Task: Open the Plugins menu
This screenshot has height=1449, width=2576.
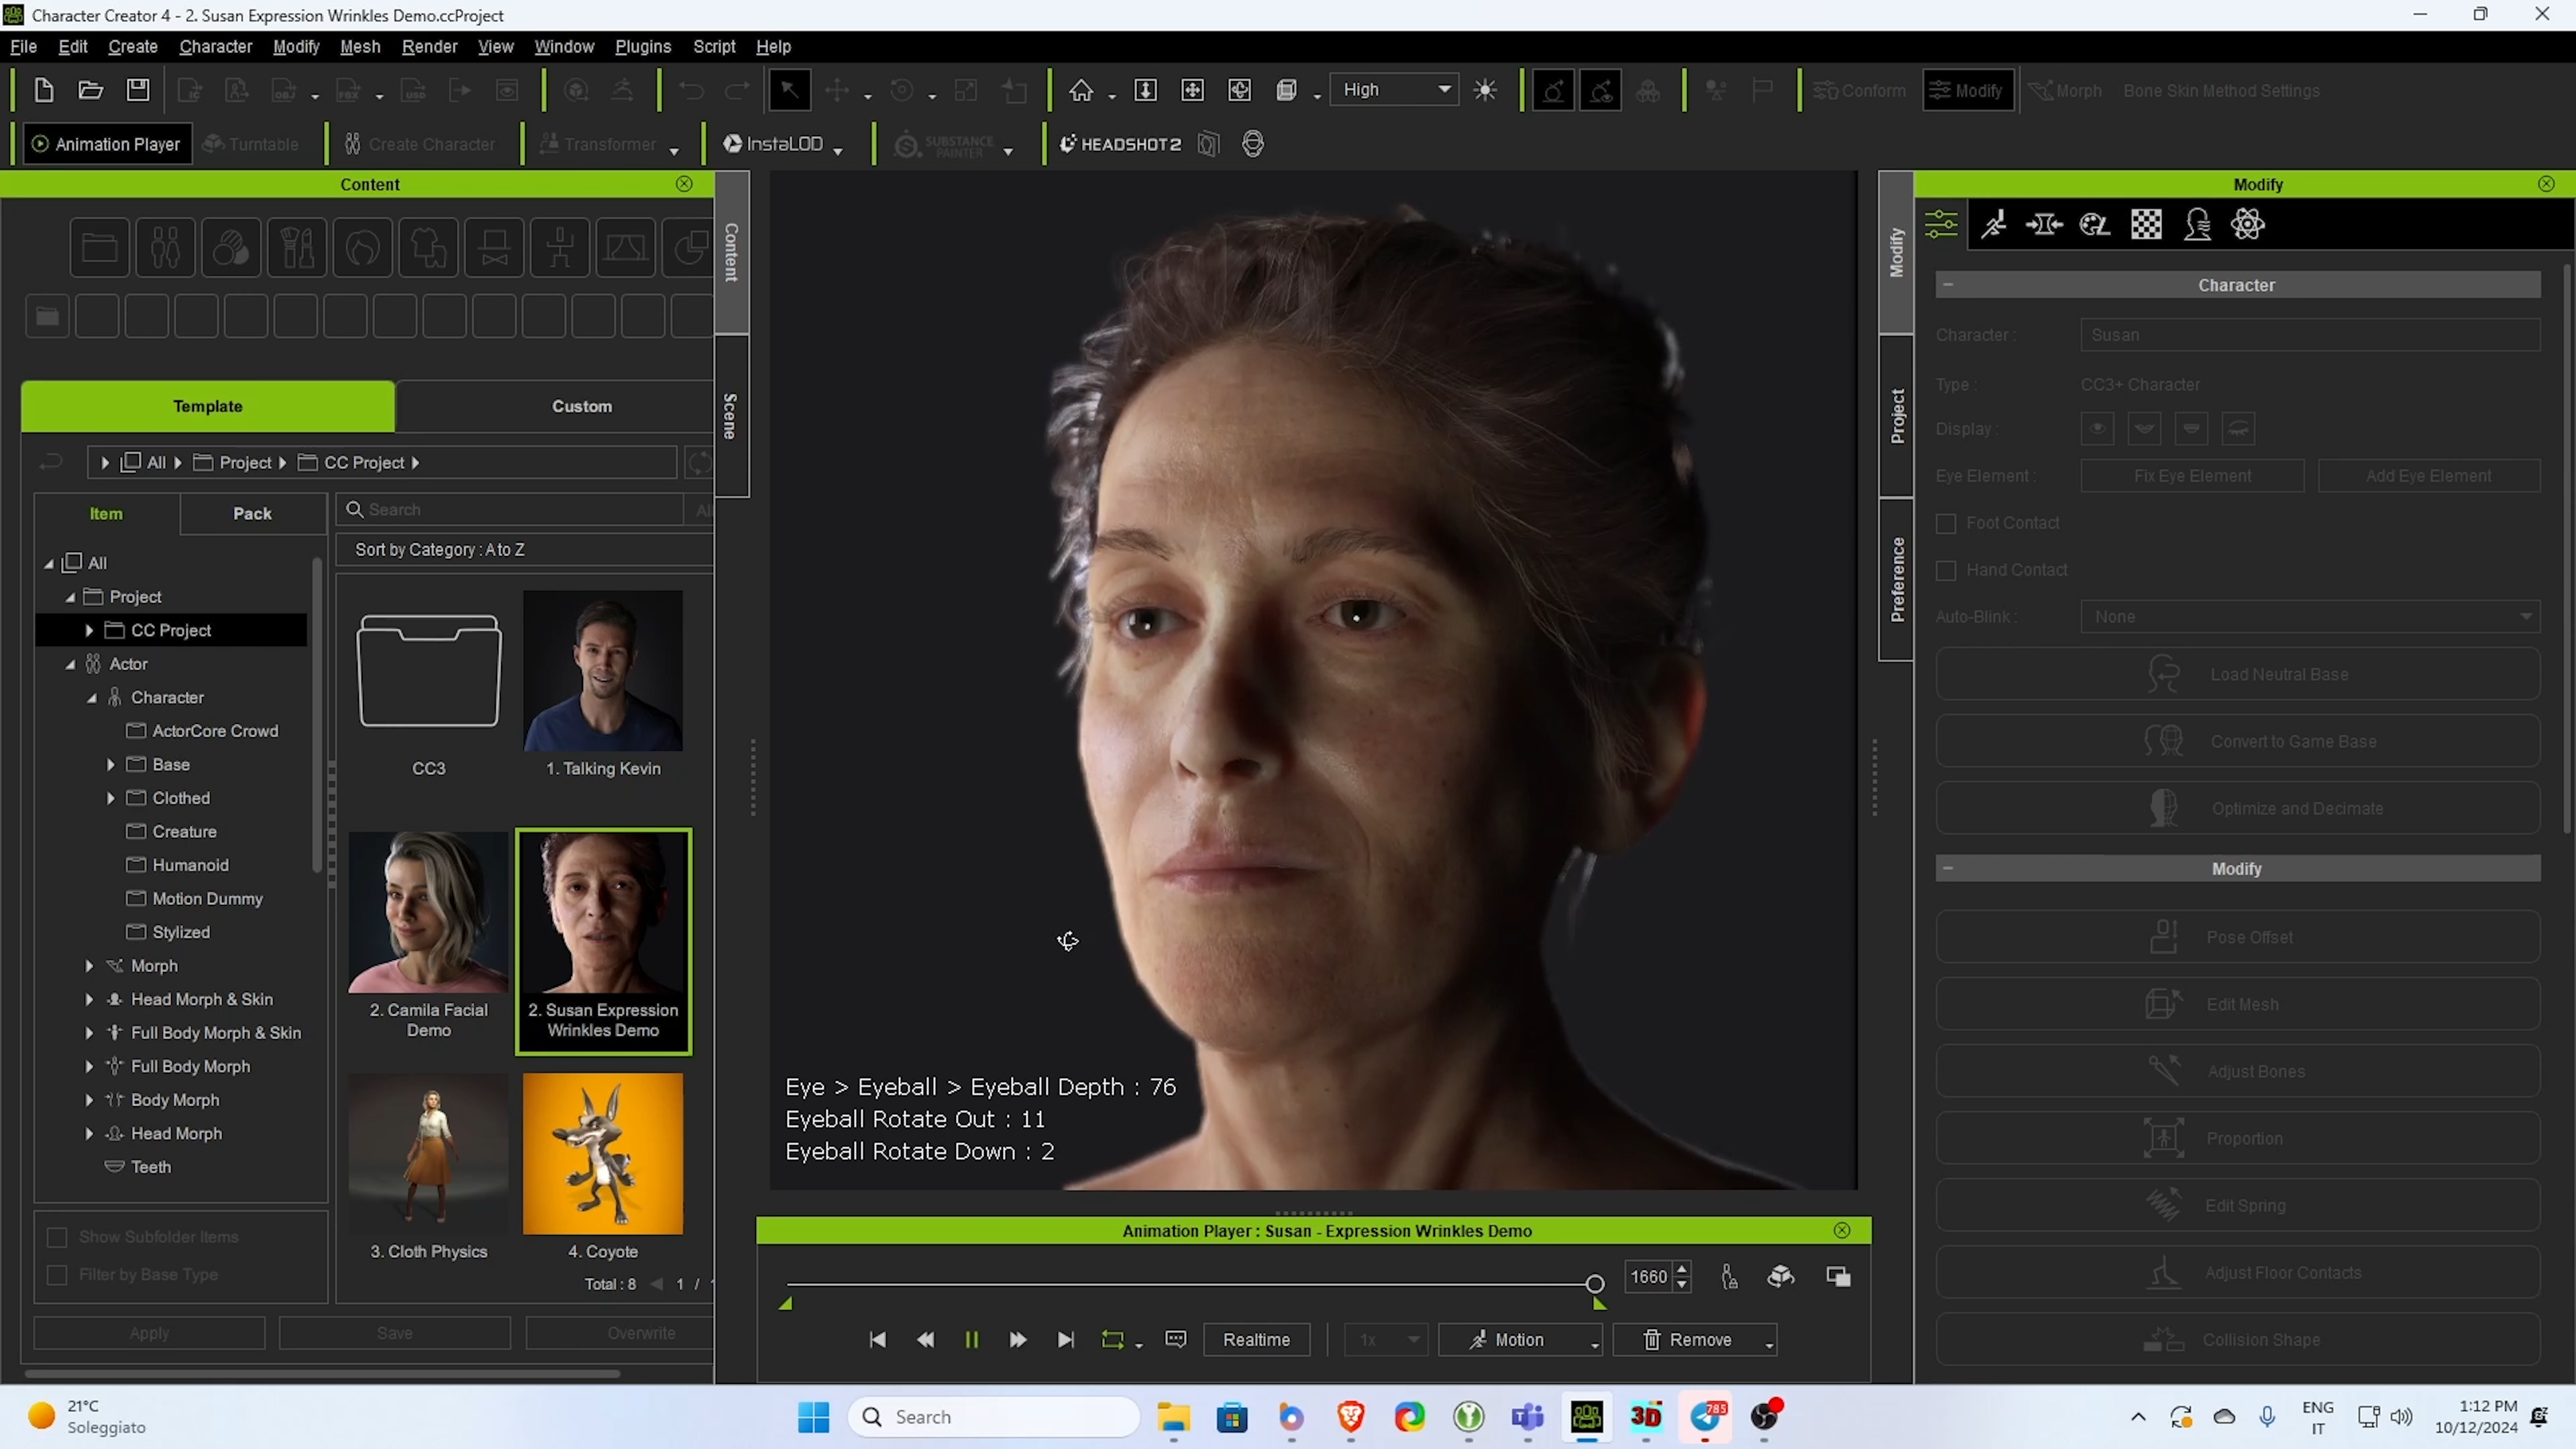Action: pyautogui.click(x=643, y=47)
